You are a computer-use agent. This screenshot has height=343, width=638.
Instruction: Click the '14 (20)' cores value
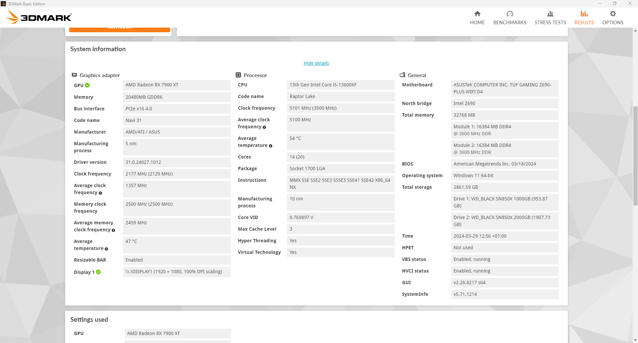[x=340, y=157]
